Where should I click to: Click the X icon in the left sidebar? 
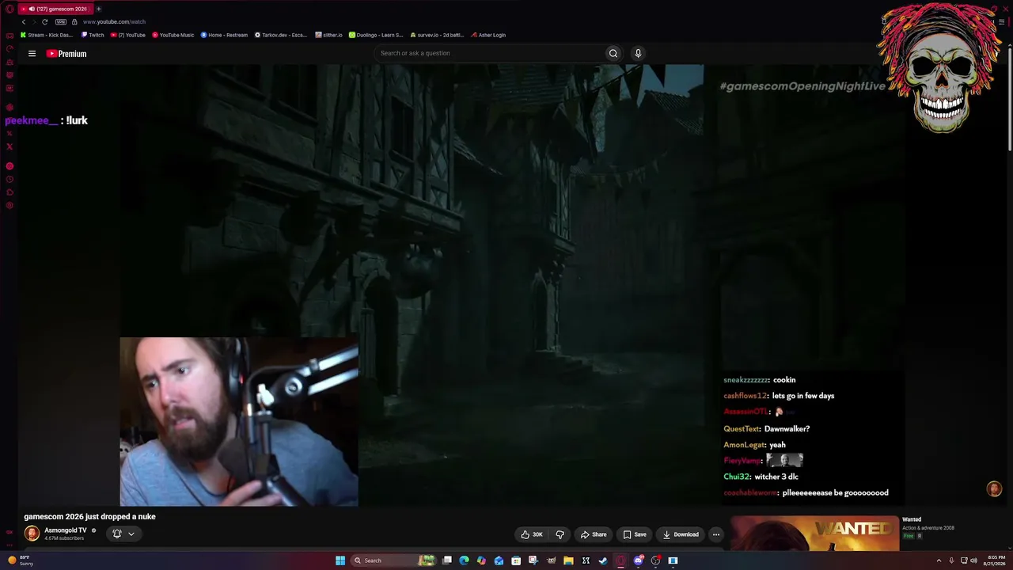coord(9,146)
